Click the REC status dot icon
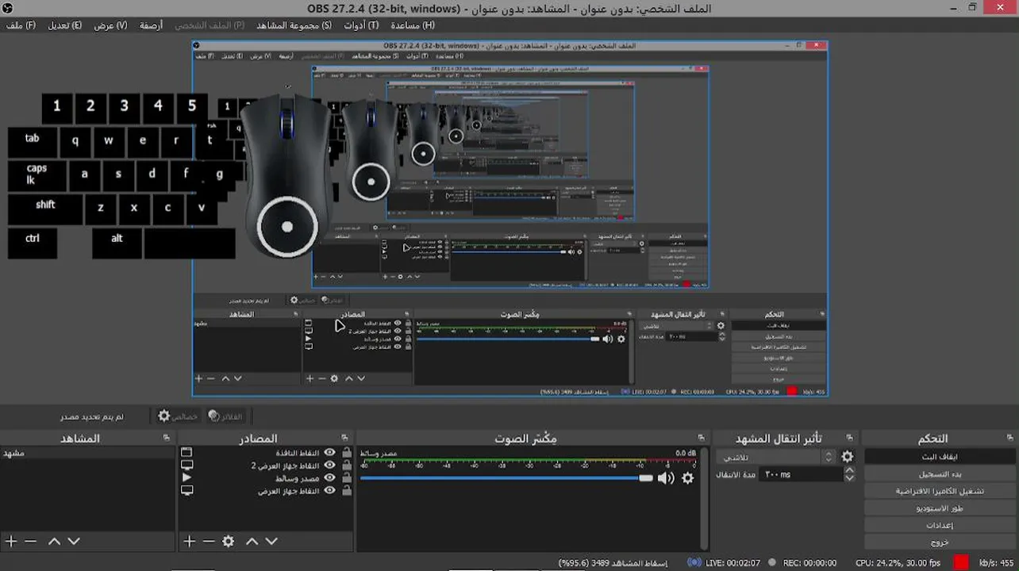Screen dimensions: 1019x571 [772, 562]
